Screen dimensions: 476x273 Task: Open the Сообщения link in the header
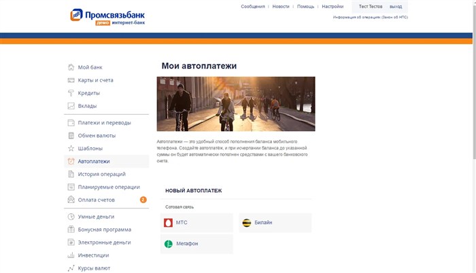pos(253,6)
